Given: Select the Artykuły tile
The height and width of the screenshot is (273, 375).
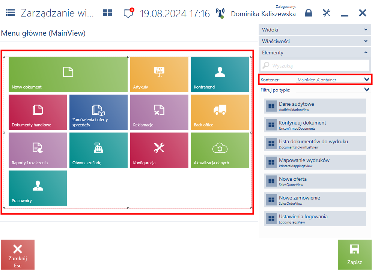Looking at the screenshot, I should click(159, 75).
